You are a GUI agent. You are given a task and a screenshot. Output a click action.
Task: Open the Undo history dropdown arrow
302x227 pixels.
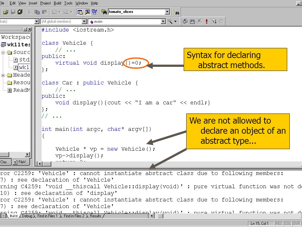click(x=59, y=12)
